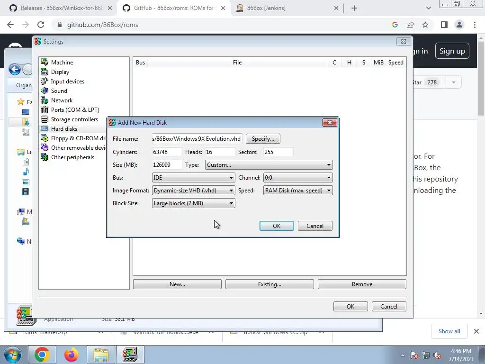Screen dimensions: 485x364
Task: Reload the GitHub page in Chrome
Action: click(x=41, y=25)
